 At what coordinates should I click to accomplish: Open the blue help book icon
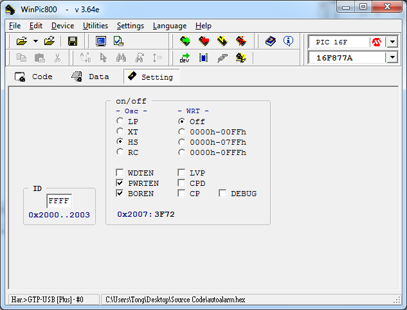pos(271,41)
